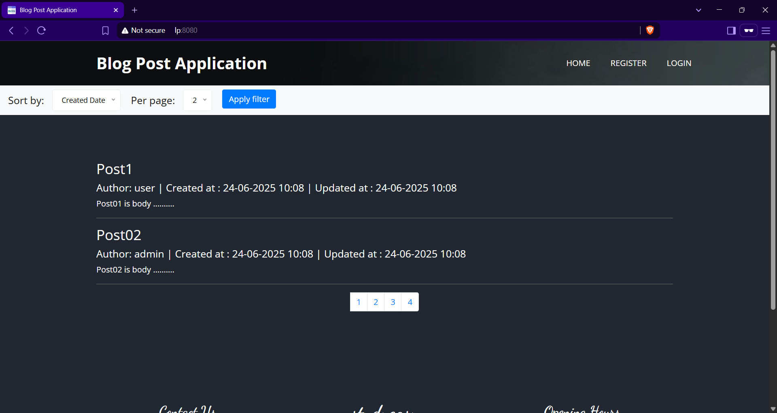Open the LOGIN page
777x413 pixels.
[x=679, y=63]
